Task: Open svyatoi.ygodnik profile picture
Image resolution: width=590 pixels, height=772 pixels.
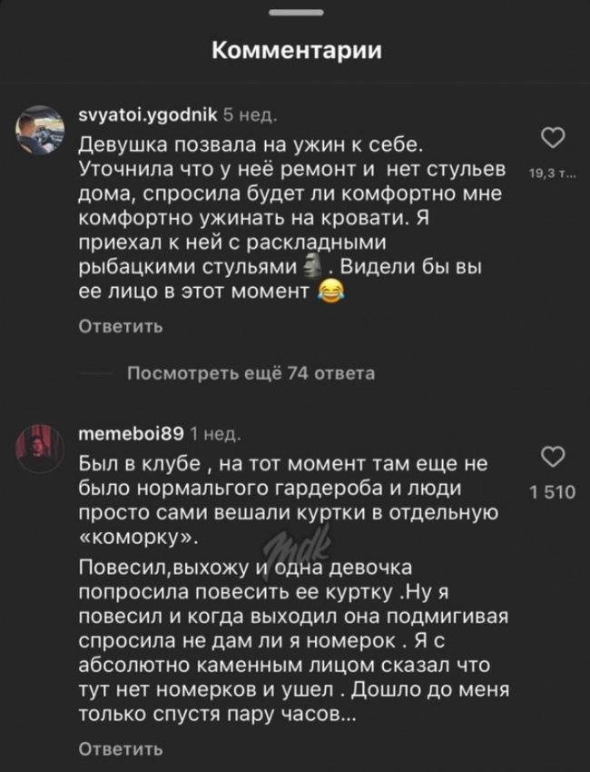Action: click(x=40, y=130)
